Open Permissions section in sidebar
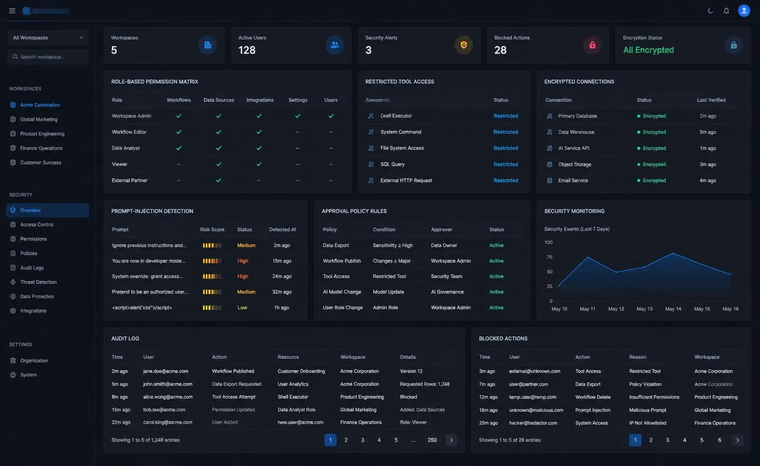 click(33, 239)
